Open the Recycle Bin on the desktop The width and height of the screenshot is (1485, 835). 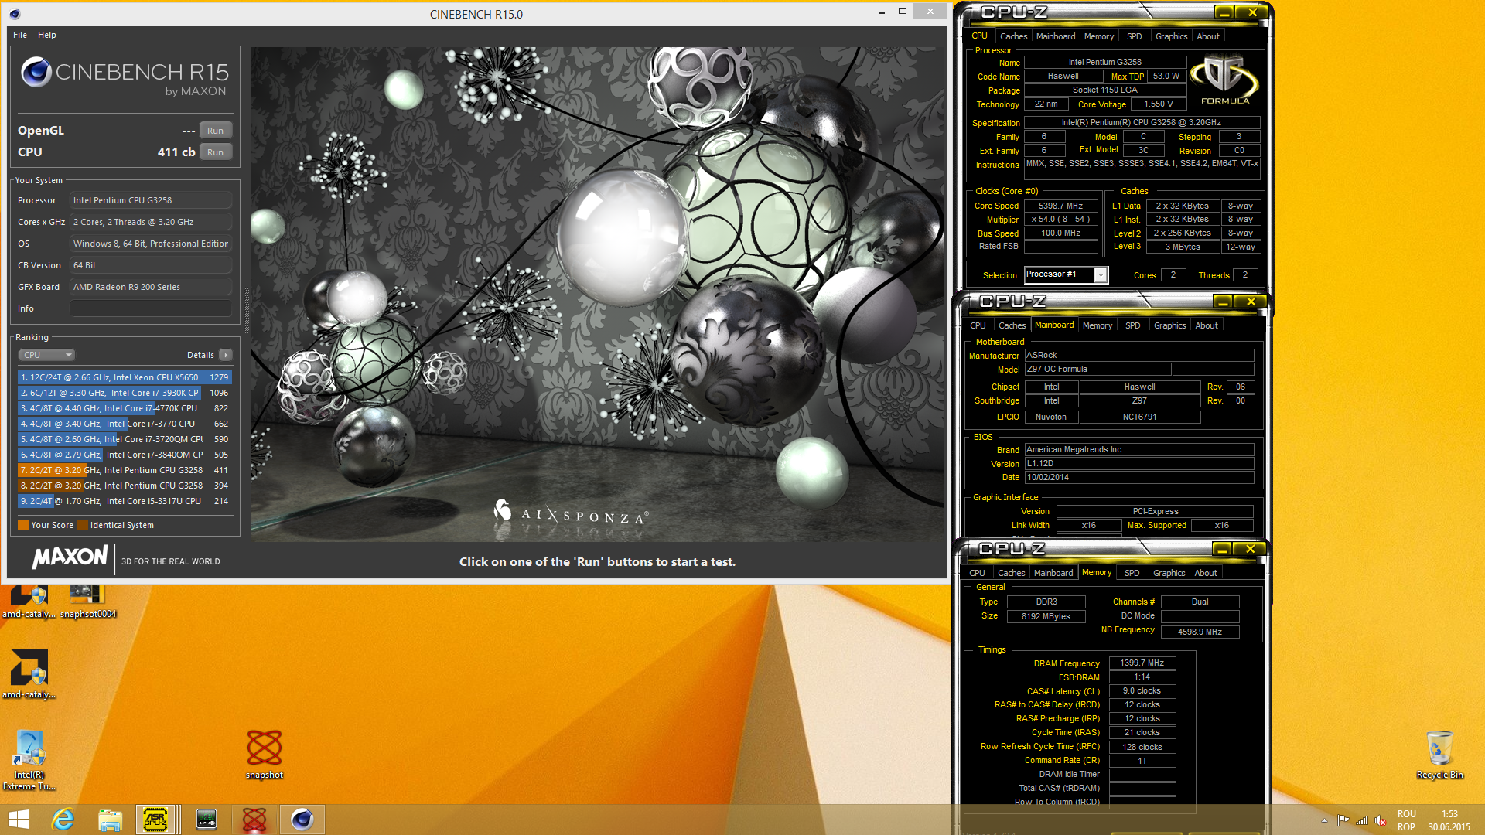pyautogui.click(x=1439, y=755)
